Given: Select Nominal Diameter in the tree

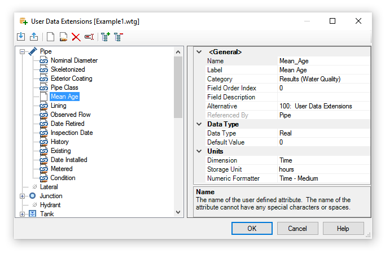Looking at the screenshot, I should [74, 60].
